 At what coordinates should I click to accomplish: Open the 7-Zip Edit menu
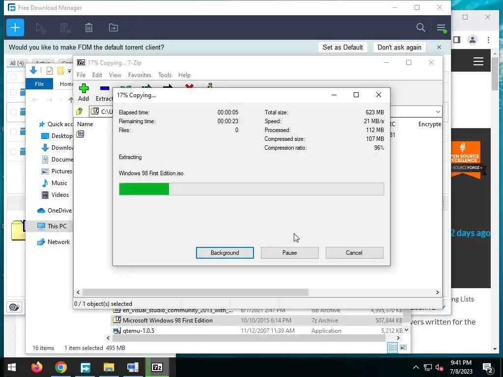[x=97, y=75]
